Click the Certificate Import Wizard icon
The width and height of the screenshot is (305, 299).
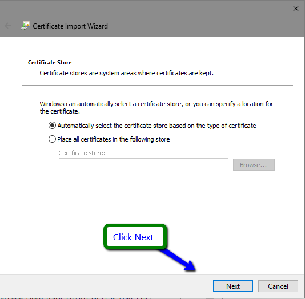pyautogui.click(x=25, y=26)
